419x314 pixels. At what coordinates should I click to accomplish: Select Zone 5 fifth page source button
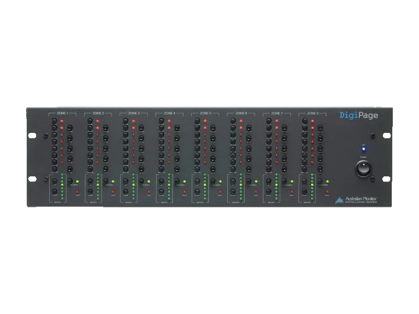pyautogui.click(x=198, y=149)
